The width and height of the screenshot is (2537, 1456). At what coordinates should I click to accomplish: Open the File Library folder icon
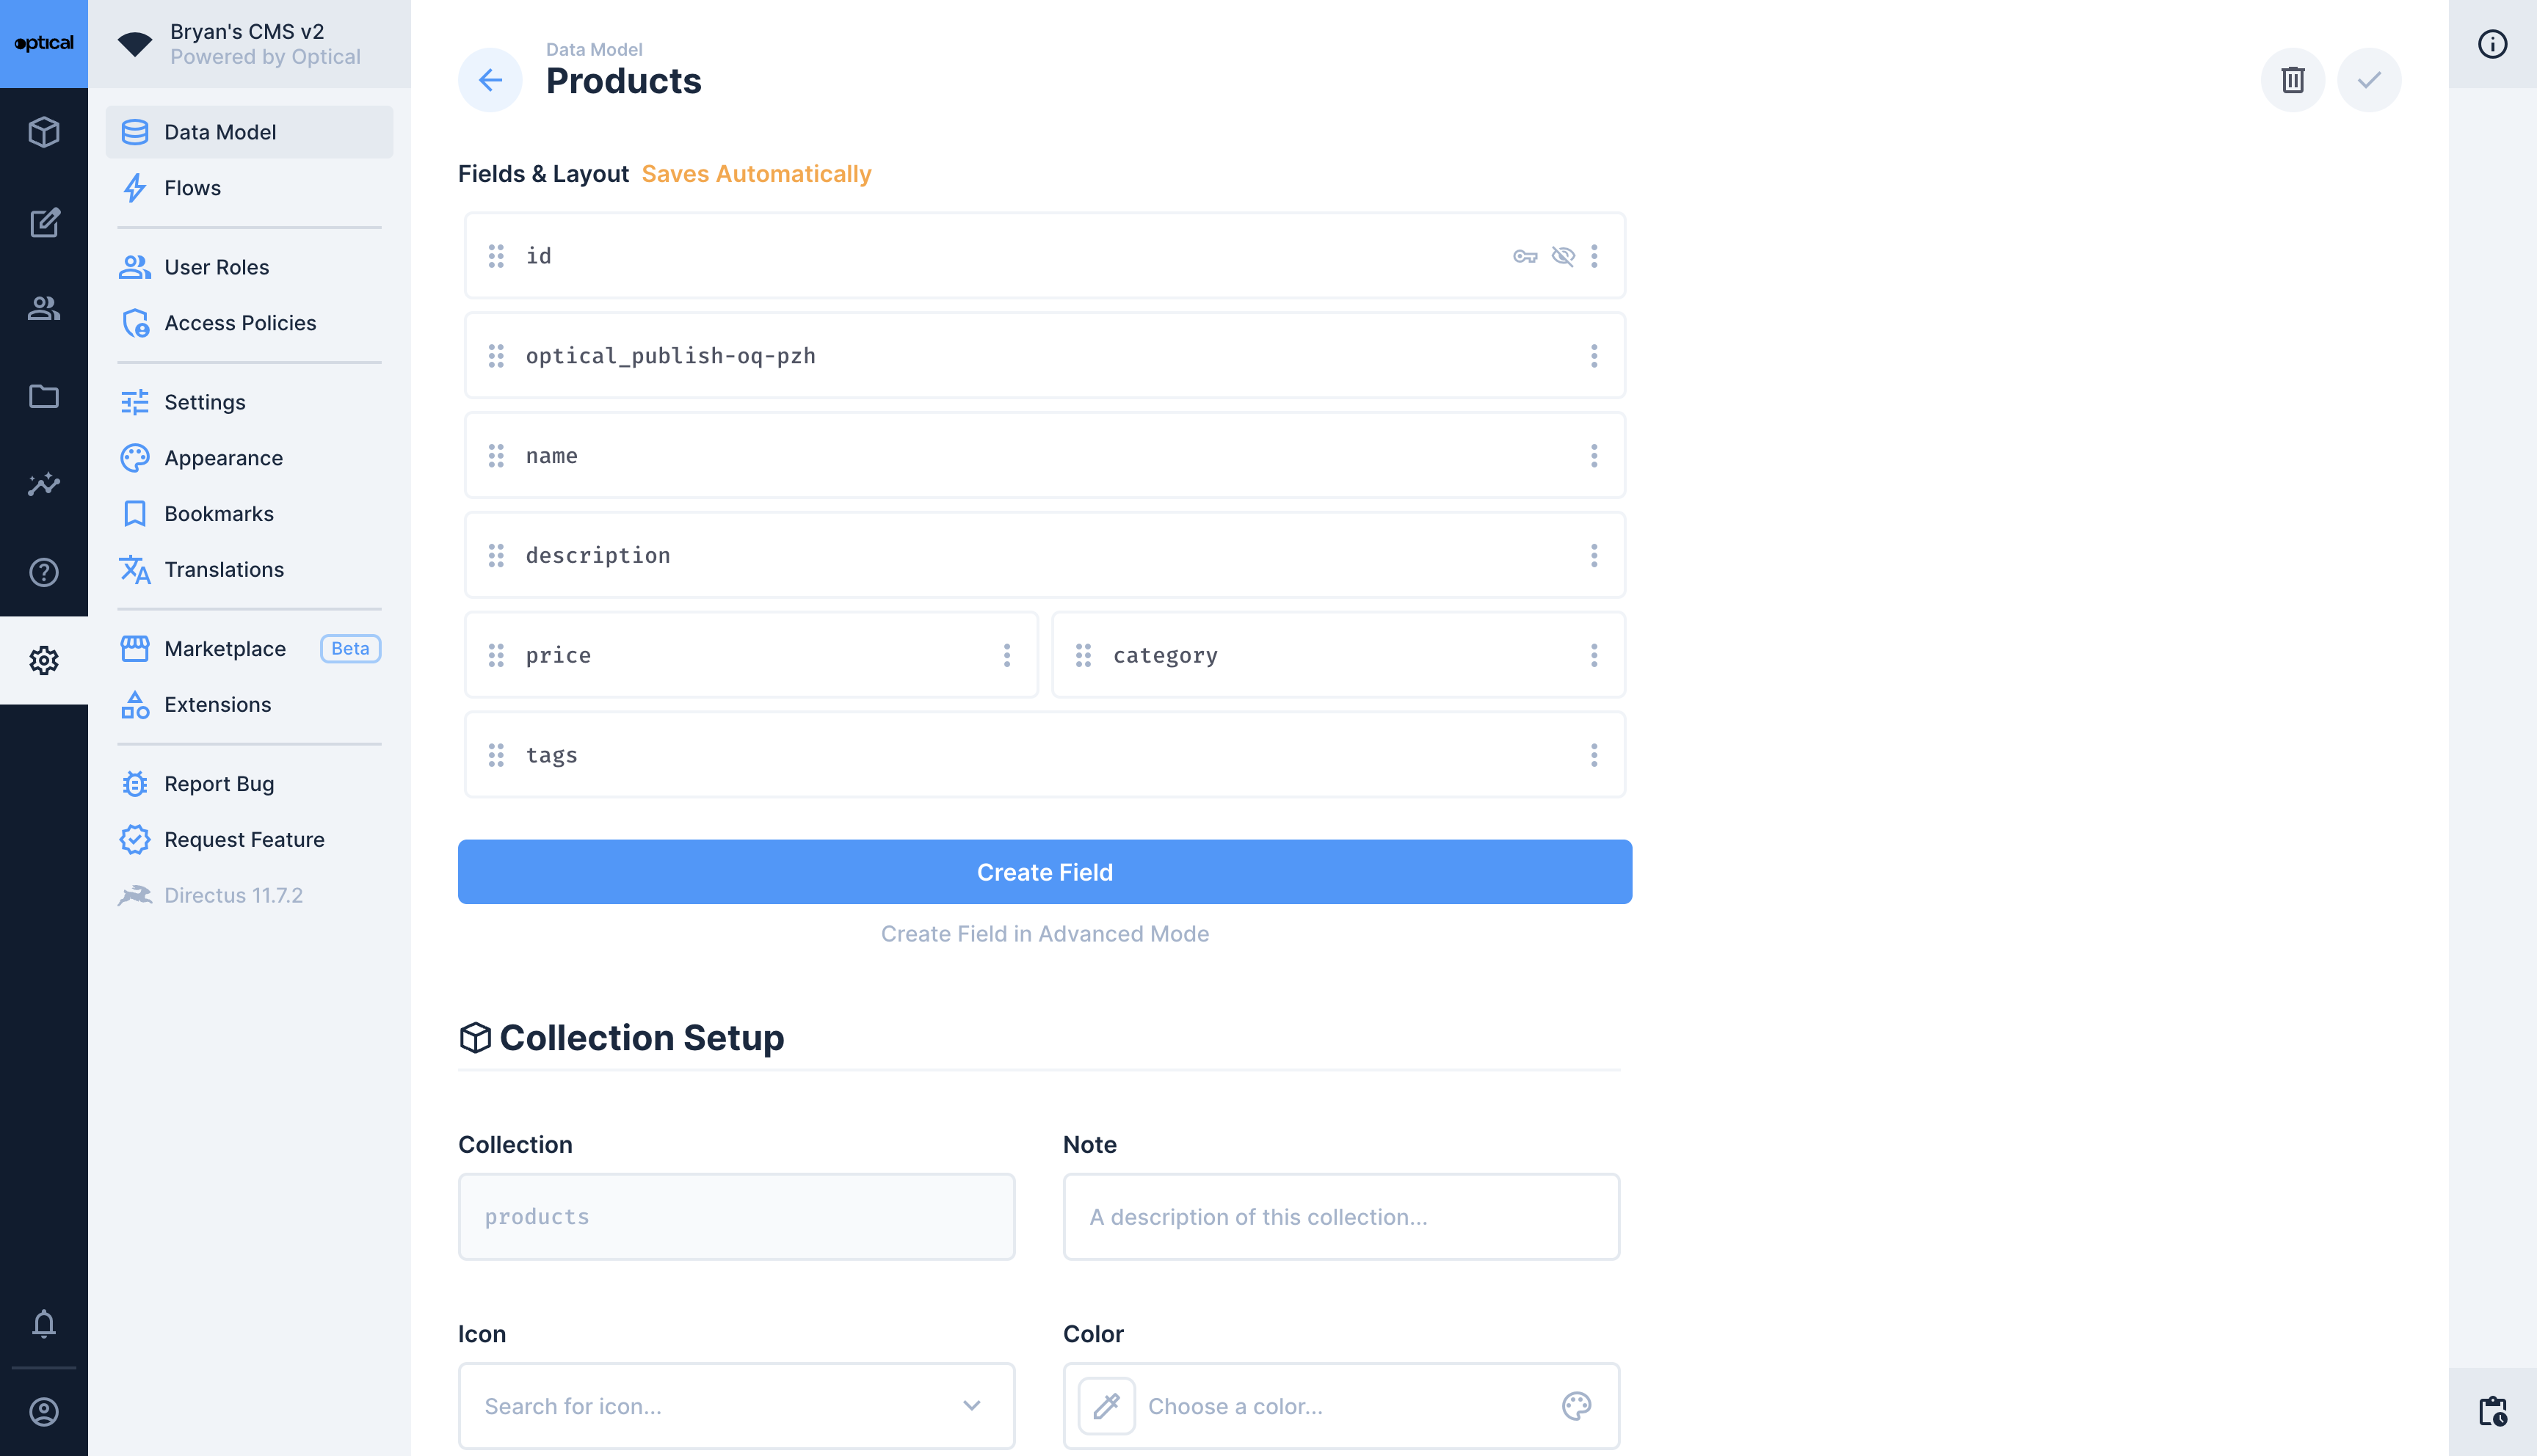coord(44,397)
